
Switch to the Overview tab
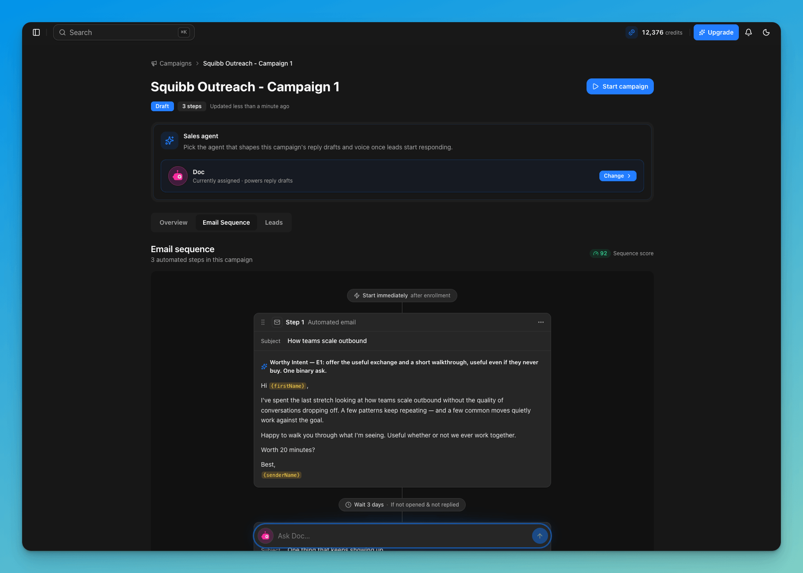tap(174, 222)
